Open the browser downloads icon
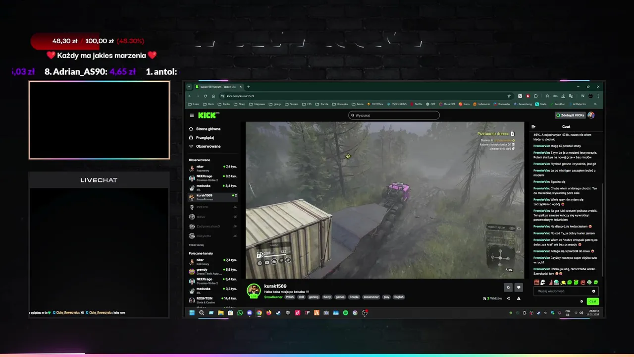 (564, 96)
